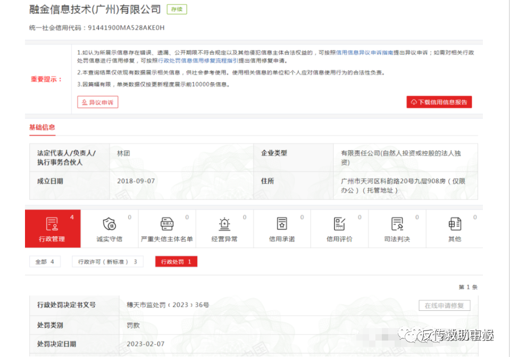Image resolution: width=510 pixels, height=357 pixels.
Task: Open 行政处罚信息信用修复流程指引 link
Action: 198,60
